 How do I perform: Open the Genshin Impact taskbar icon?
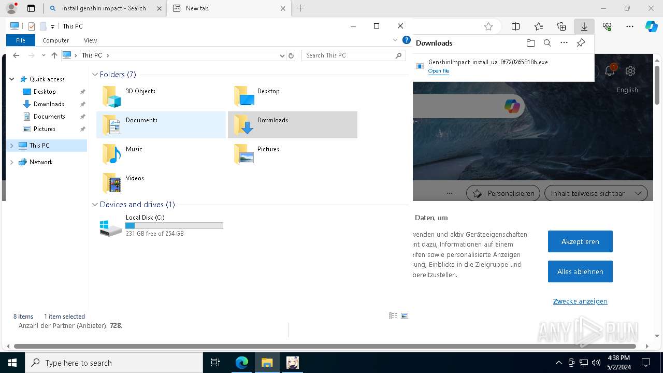293,363
